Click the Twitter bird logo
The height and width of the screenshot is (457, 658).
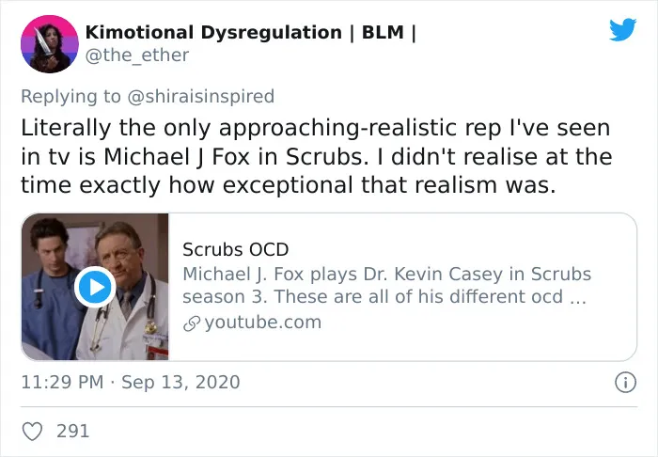pos(622,29)
